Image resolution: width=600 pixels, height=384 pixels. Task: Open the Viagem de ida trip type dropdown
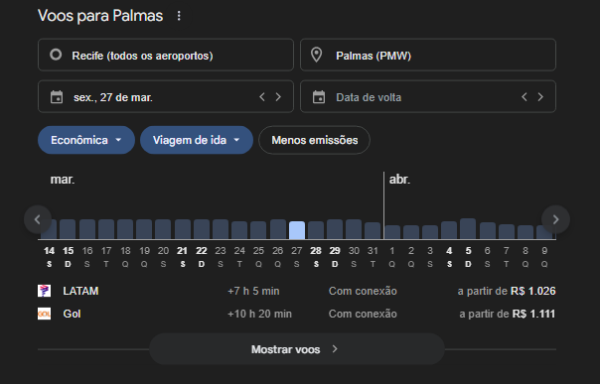(197, 140)
